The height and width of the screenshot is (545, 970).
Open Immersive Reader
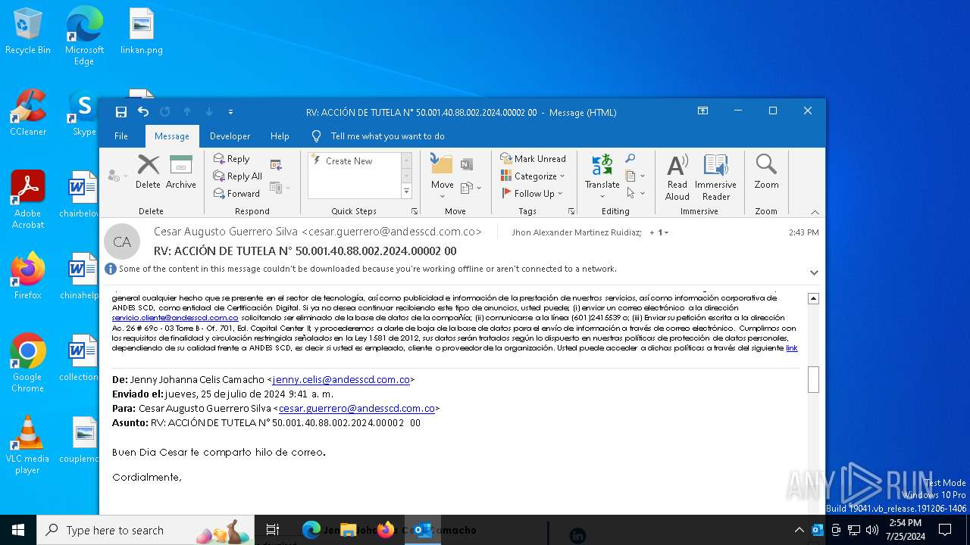coord(715,177)
